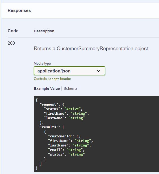This screenshot has height=174, width=159.
Task: Select the Example Value tab
Action: [x=47, y=88]
